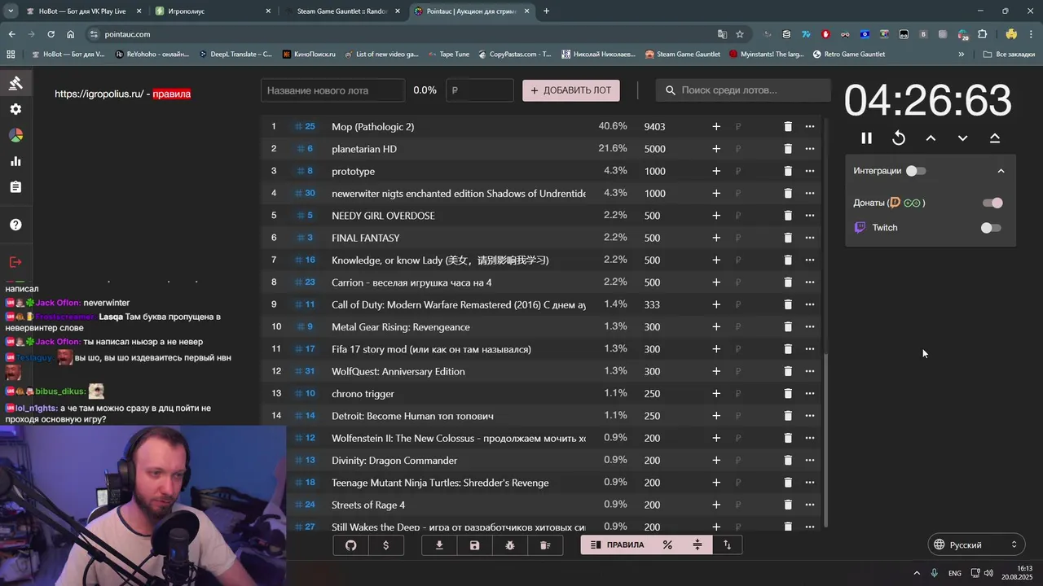The width and height of the screenshot is (1043, 586).
Task: Enable the Twitch integration switch
Action: 991,228
